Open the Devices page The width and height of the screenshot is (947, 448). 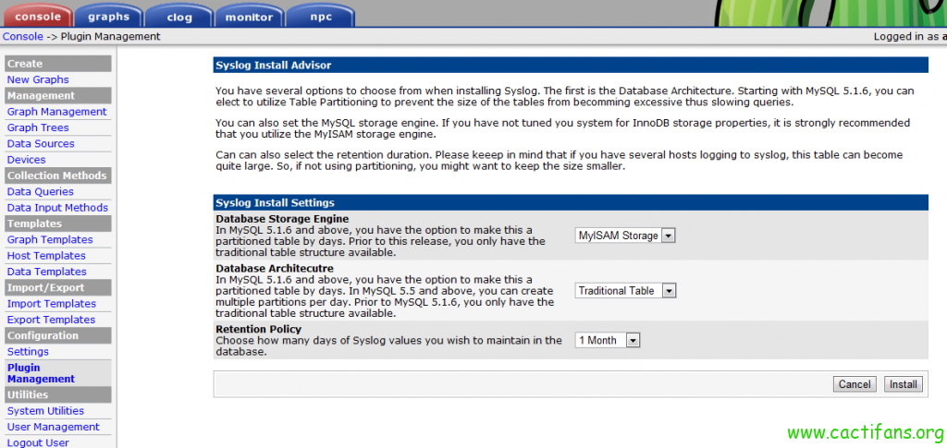click(26, 160)
